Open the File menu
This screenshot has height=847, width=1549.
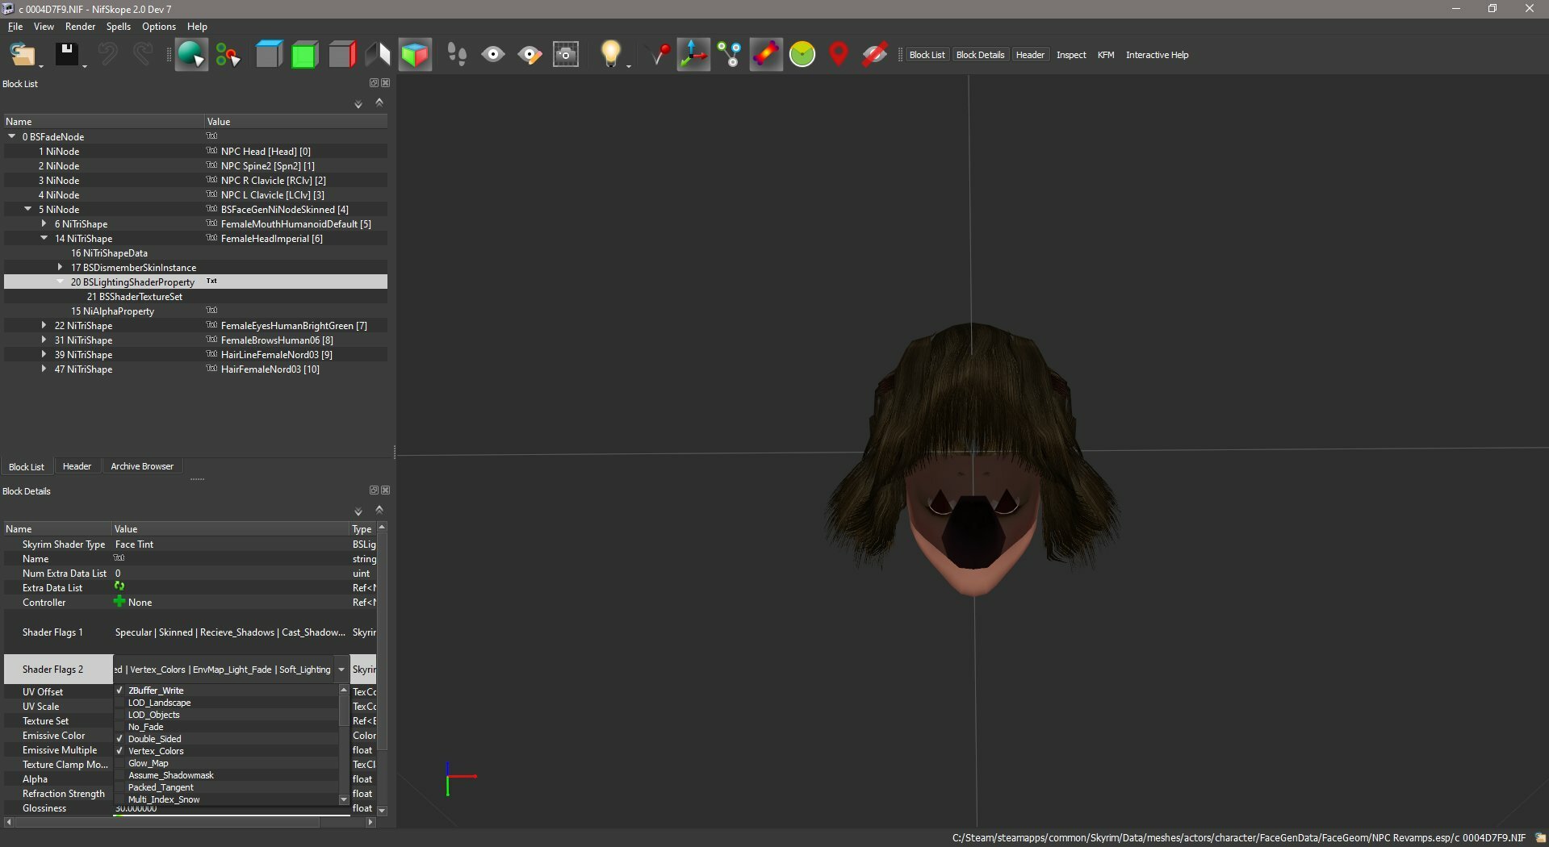click(15, 27)
